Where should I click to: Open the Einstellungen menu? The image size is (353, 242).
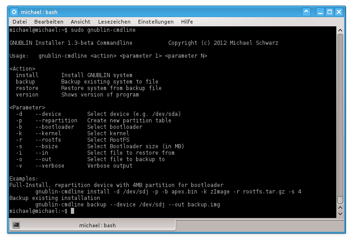[x=156, y=22]
